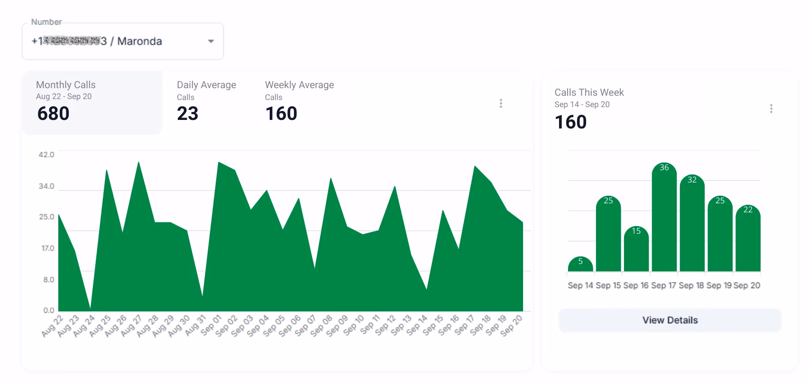Click the Sep 14 - Sep 20 date range

click(x=582, y=104)
